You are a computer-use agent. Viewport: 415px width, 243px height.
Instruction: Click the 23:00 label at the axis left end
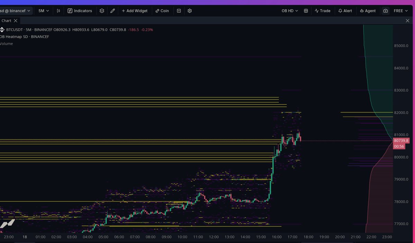coord(9,237)
